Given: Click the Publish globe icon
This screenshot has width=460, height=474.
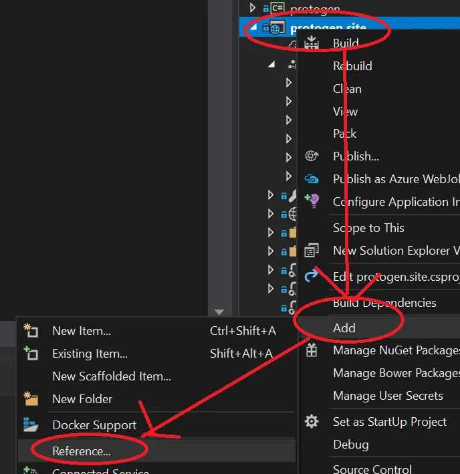Looking at the screenshot, I should point(312,156).
